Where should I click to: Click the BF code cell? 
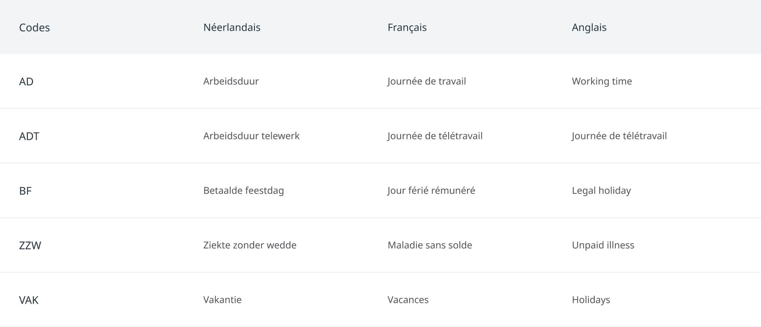(x=25, y=190)
